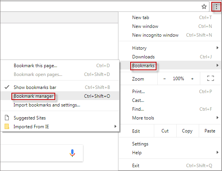
Task: Increase zoom with the plus button
Action: pyautogui.click(x=192, y=79)
